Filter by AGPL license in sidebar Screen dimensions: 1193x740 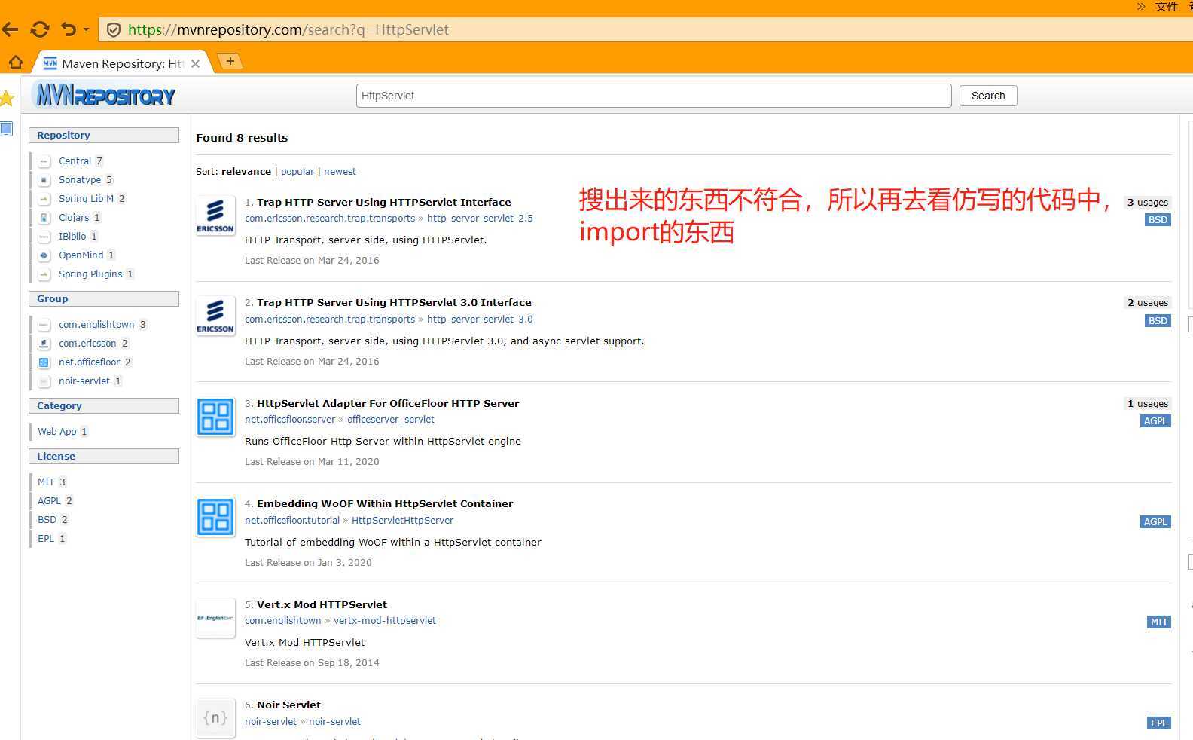point(49,500)
